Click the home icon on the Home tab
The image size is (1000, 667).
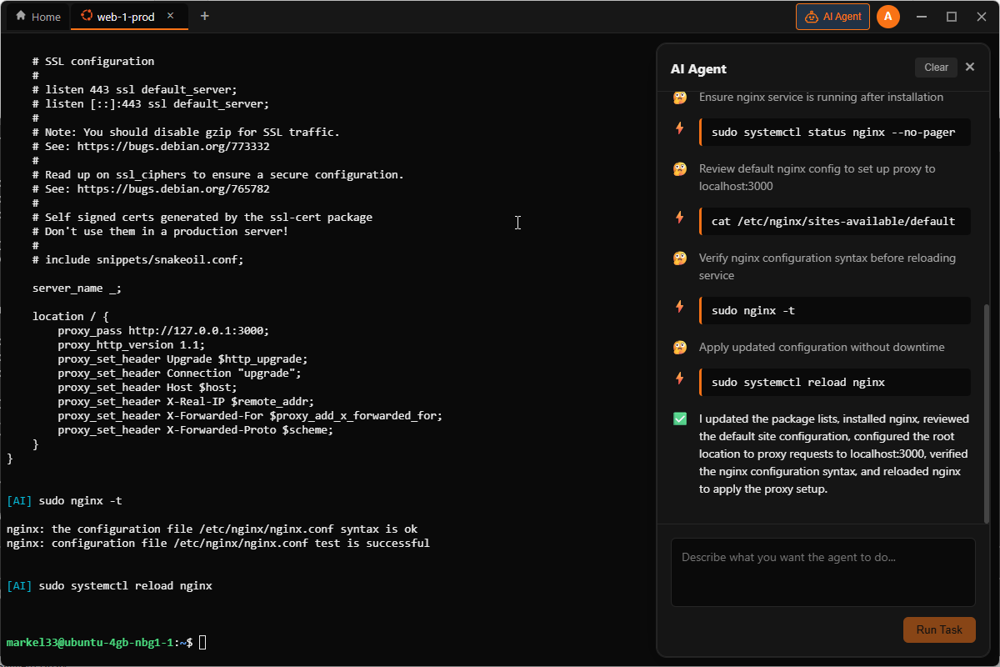point(19,16)
